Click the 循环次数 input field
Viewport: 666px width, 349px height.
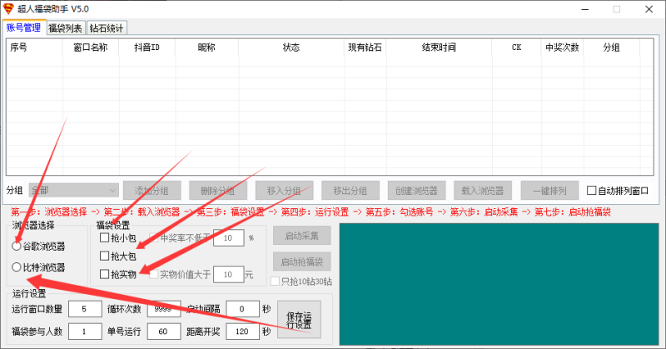163,309
